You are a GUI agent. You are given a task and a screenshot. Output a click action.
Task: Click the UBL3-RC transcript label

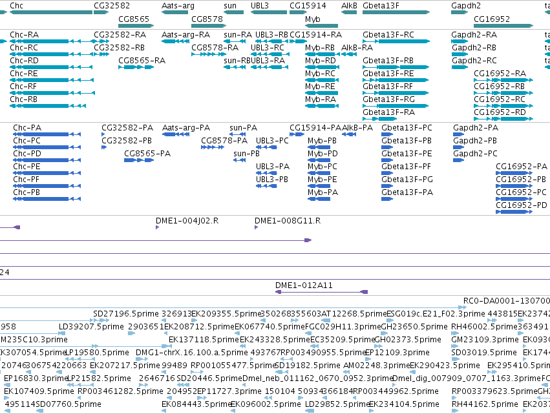pyautogui.click(x=268, y=48)
